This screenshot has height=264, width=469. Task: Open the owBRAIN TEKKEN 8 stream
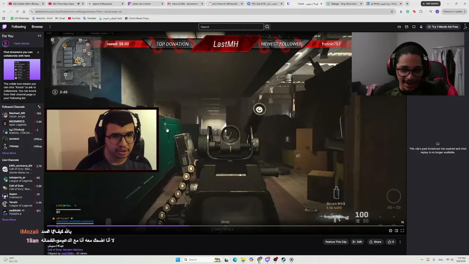tap(22, 212)
